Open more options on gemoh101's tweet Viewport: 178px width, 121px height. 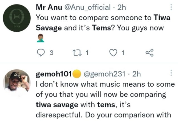(x=170, y=73)
